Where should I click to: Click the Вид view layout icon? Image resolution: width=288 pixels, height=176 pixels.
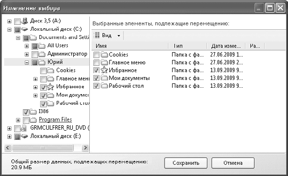[x=97, y=35]
